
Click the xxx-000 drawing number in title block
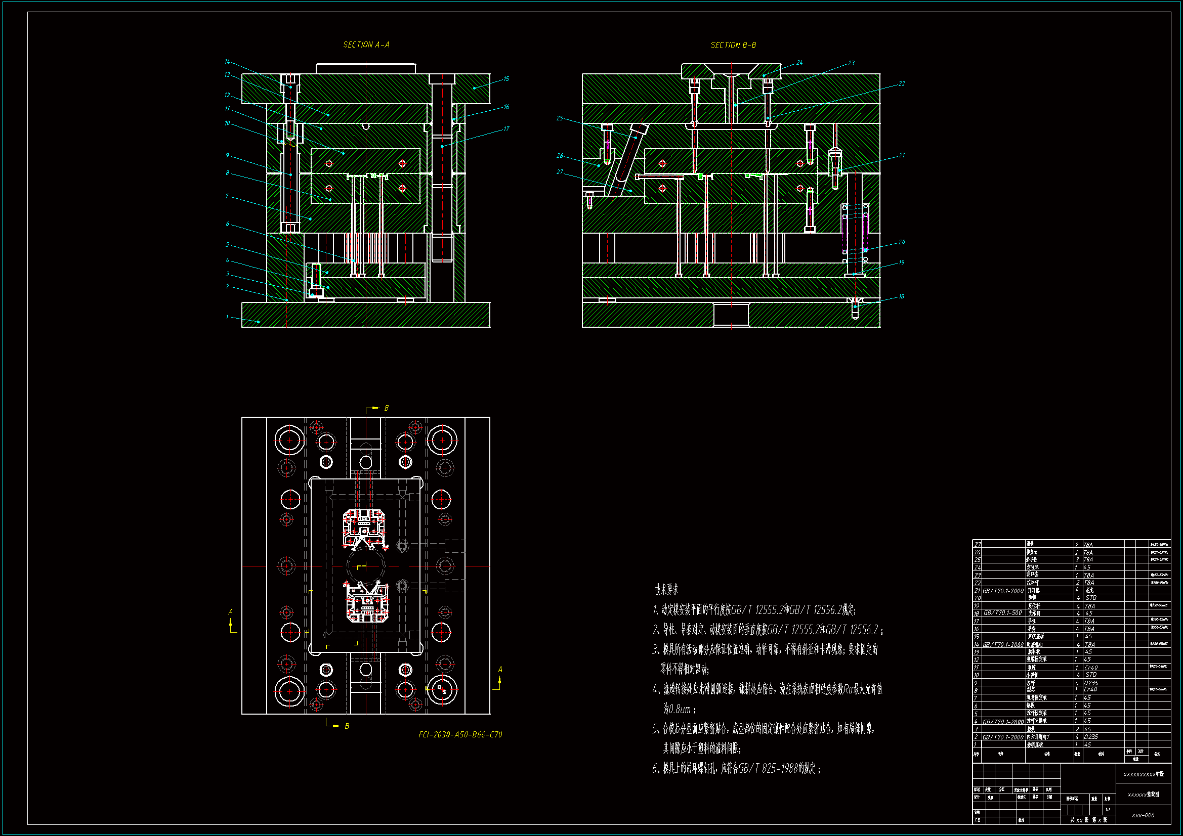tap(1143, 815)
